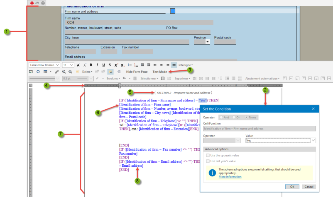Toggle bold formatting in the toolbar
333x197 pixels.
click(91, 65)
